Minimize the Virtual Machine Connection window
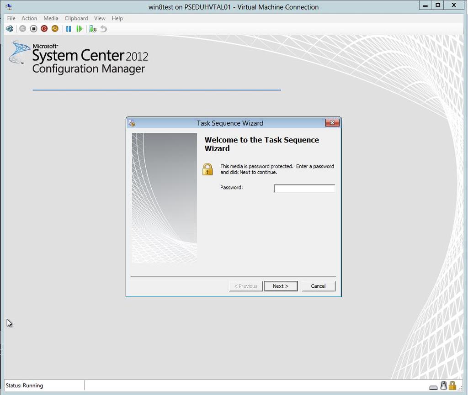The width and height of the screenshot is (468, 395). tap(425, 5)
